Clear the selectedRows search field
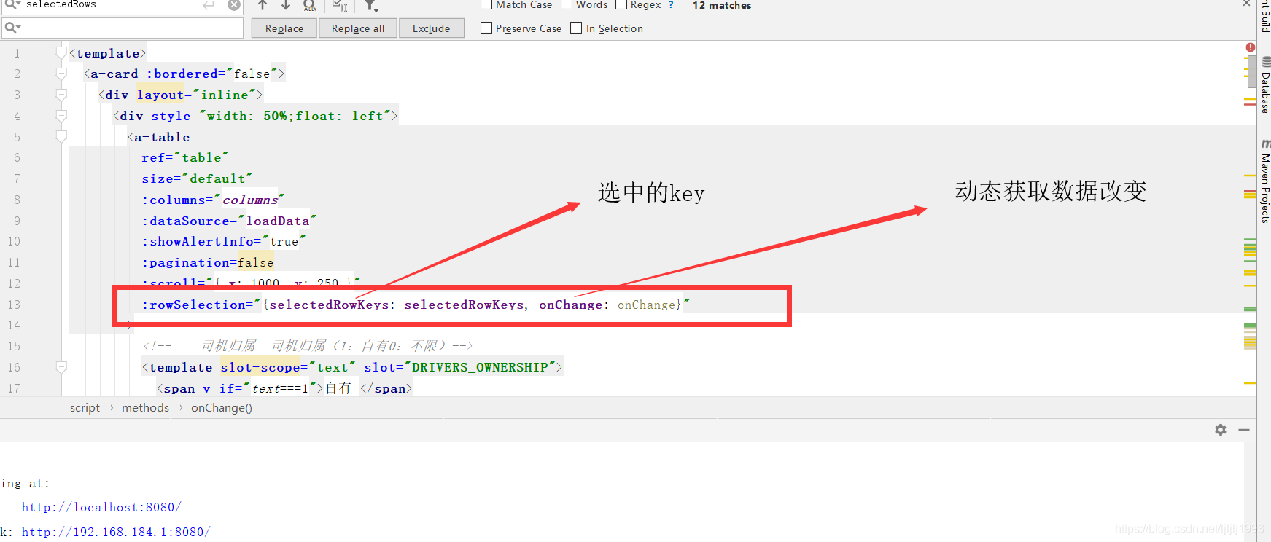 (233, 5)
